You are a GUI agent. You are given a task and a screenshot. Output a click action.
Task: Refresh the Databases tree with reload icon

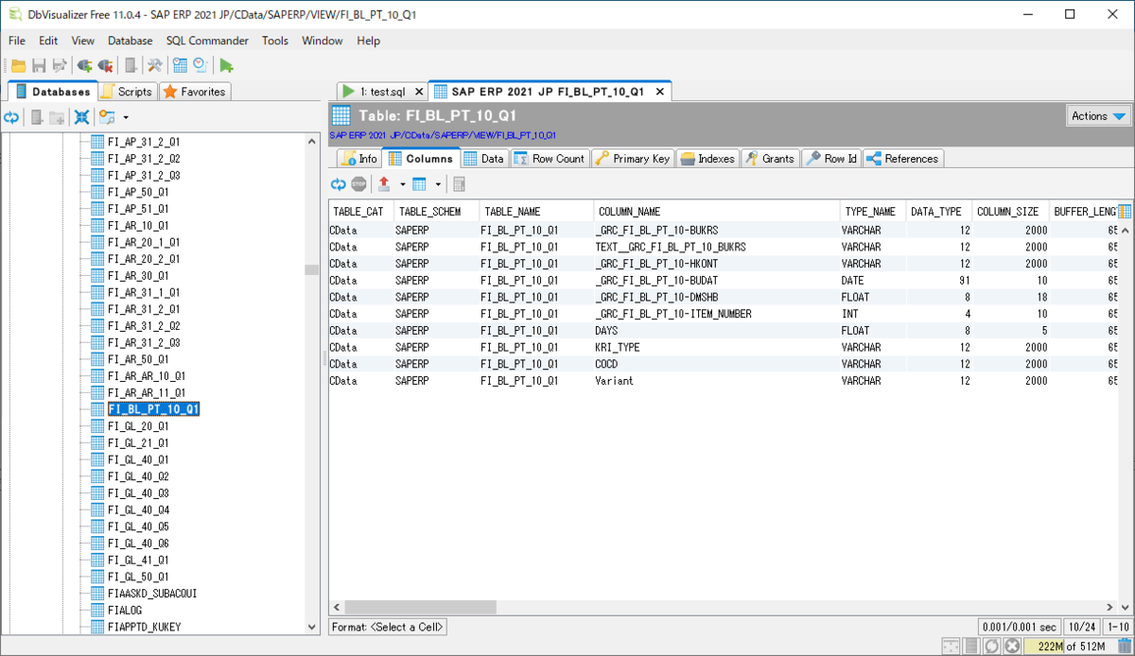(11, 117)
